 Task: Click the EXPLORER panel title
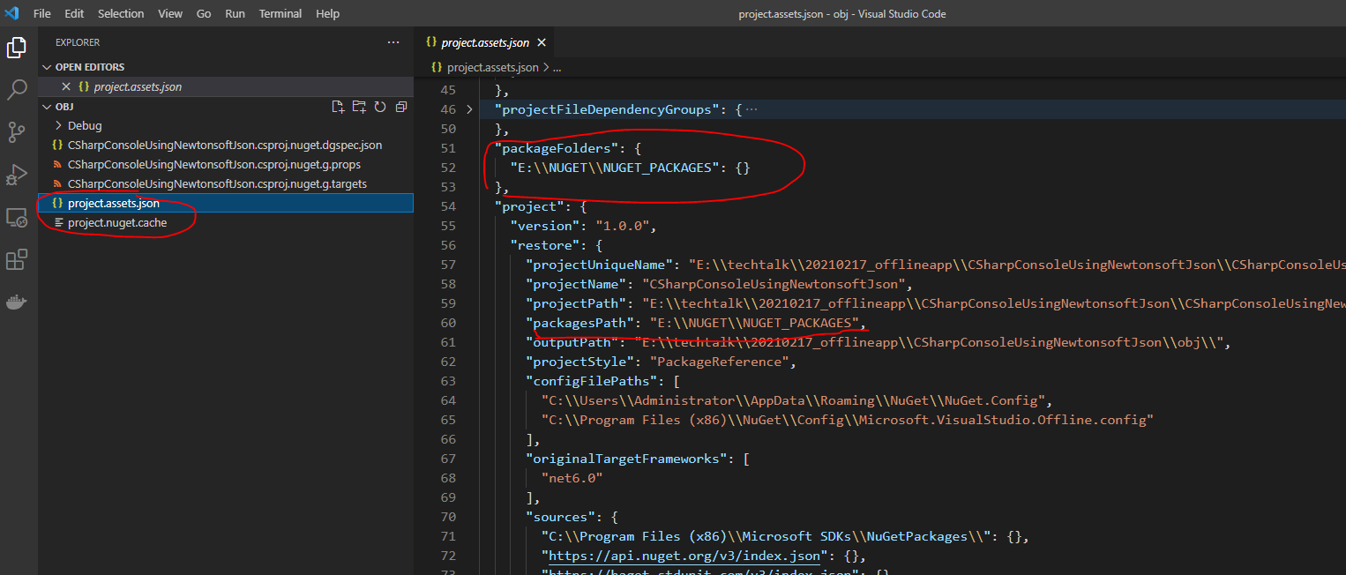click(x=78, y=42)
